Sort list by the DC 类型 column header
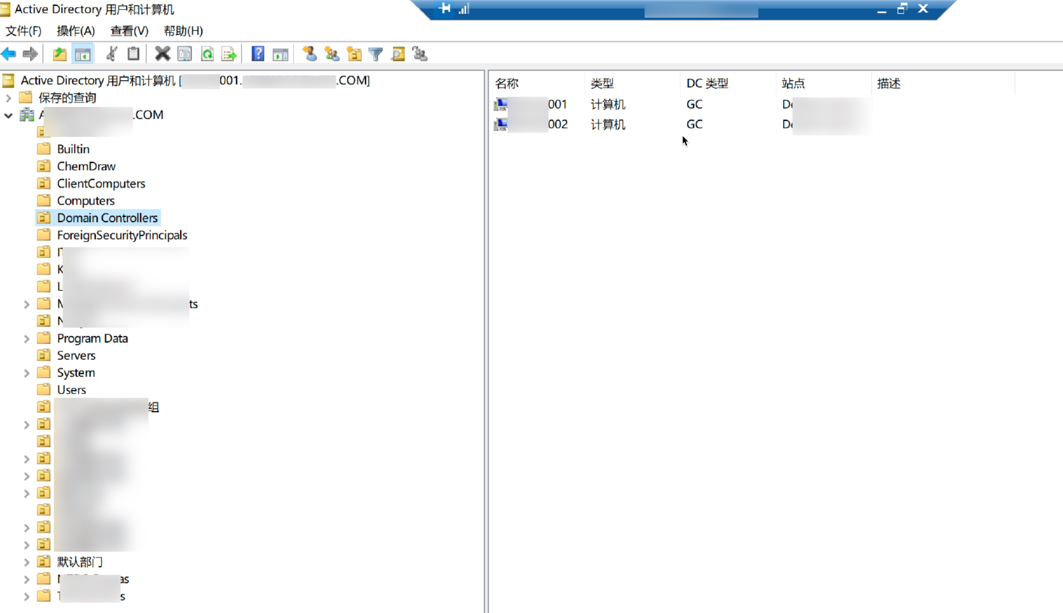1063x613 pixels. coord(707,83)
